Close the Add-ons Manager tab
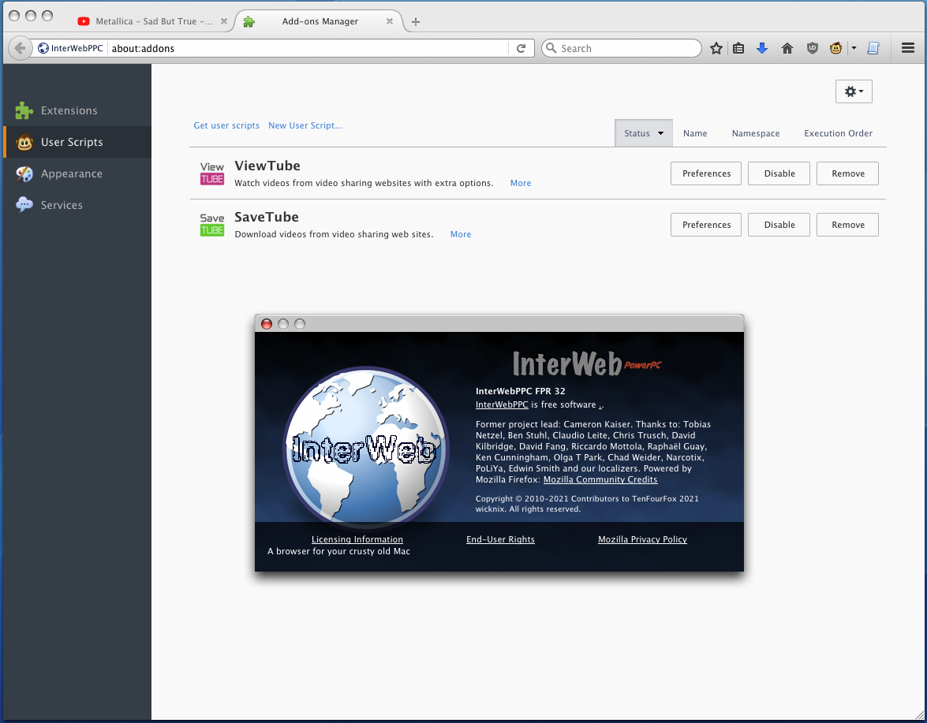927x723 pixels. (x=390, y=21)
